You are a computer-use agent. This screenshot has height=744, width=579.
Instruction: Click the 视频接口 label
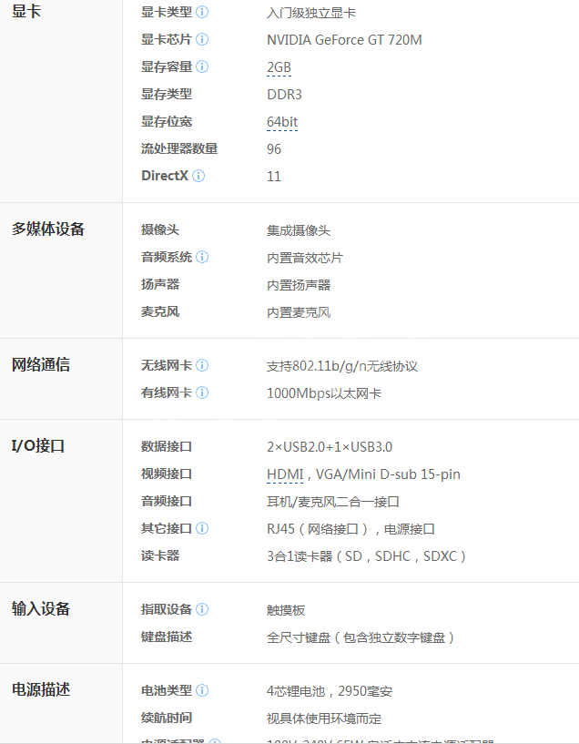coord(167,474)
